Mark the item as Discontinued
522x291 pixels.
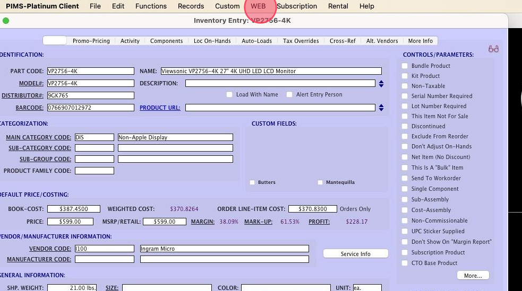coord(405,126)
